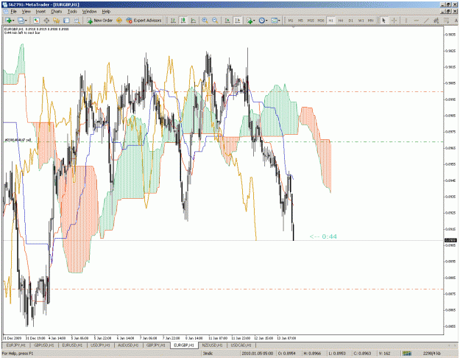Click the New Chart toolbar icon
Viewport: 460px width, 358px height.
point(8,21)
